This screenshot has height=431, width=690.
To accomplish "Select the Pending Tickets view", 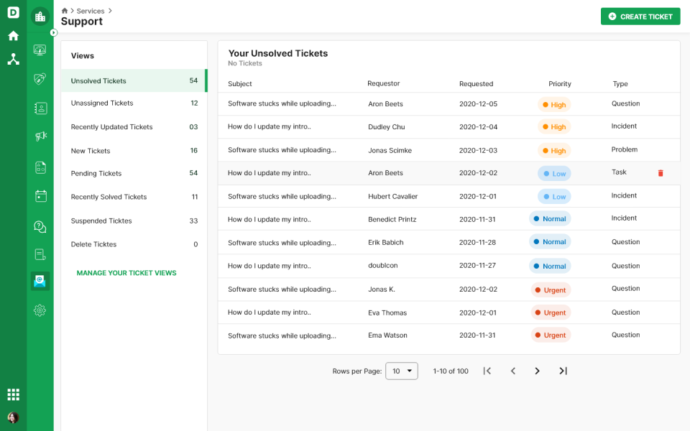I will tap(134, 173).
